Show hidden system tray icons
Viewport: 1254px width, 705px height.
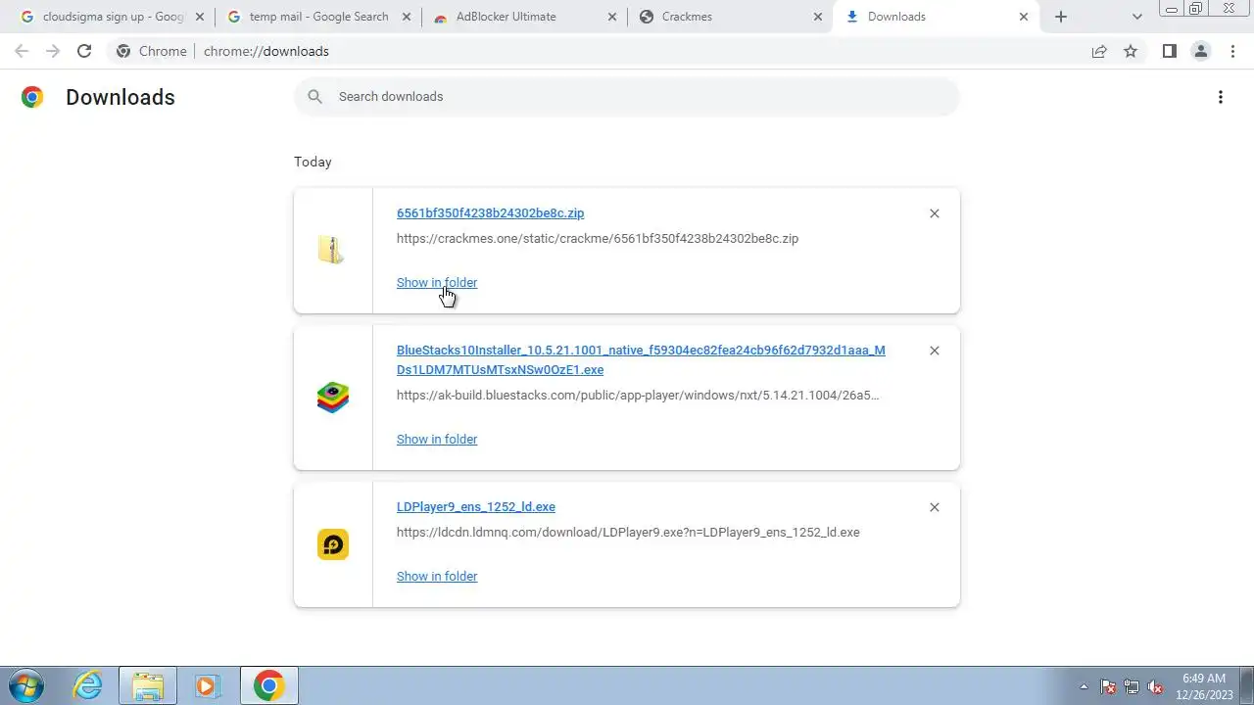tap(1084, 686)
